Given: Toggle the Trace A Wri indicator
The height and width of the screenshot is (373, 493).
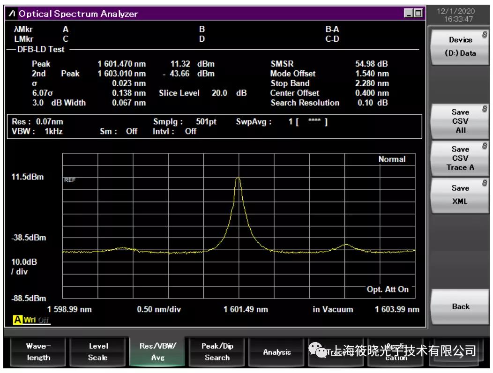Looking at the screenshot, I should coord(31,320).
